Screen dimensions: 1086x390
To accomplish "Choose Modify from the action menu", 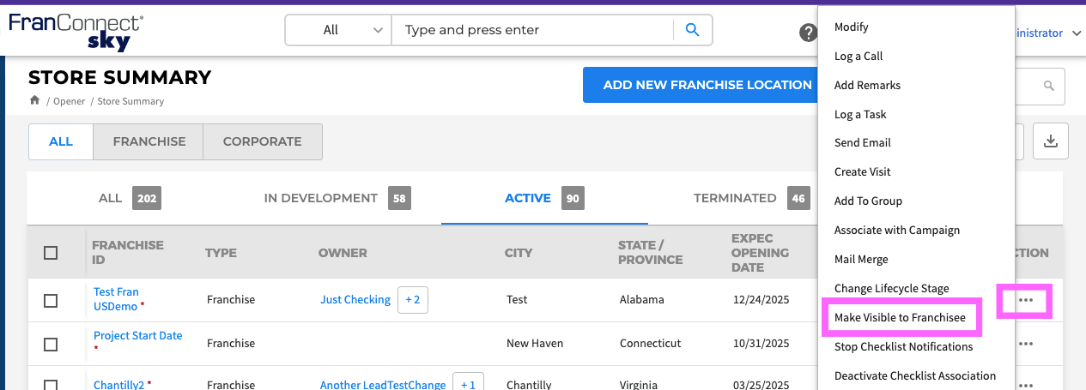I will tap(852, 27).
